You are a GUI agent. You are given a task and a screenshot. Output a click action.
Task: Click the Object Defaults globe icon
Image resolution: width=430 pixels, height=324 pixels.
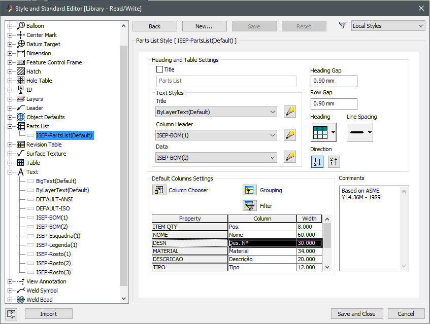(21, 117)
